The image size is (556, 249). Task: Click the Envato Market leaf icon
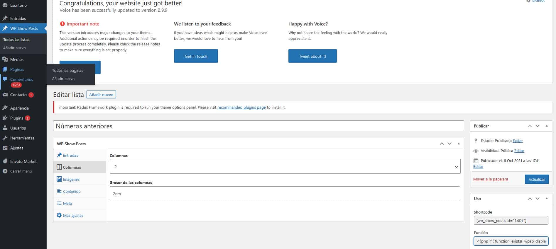coord(5,161)
